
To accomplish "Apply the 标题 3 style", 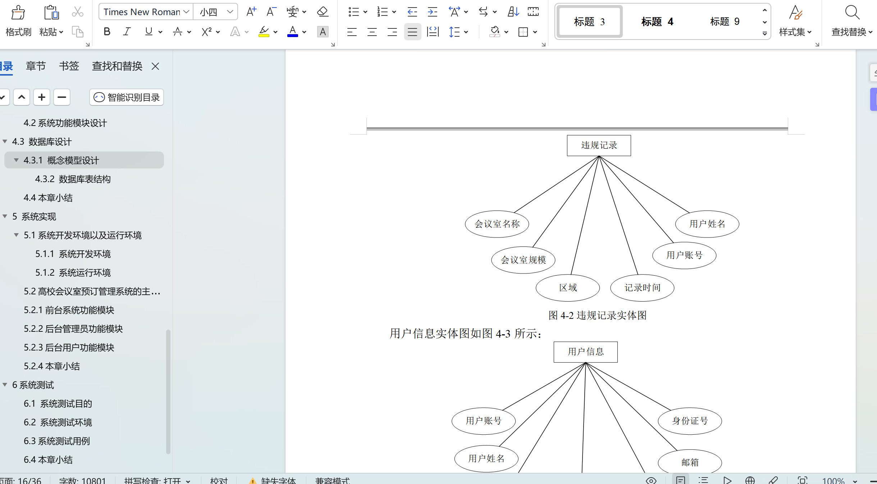I will [x=589, y=22].
